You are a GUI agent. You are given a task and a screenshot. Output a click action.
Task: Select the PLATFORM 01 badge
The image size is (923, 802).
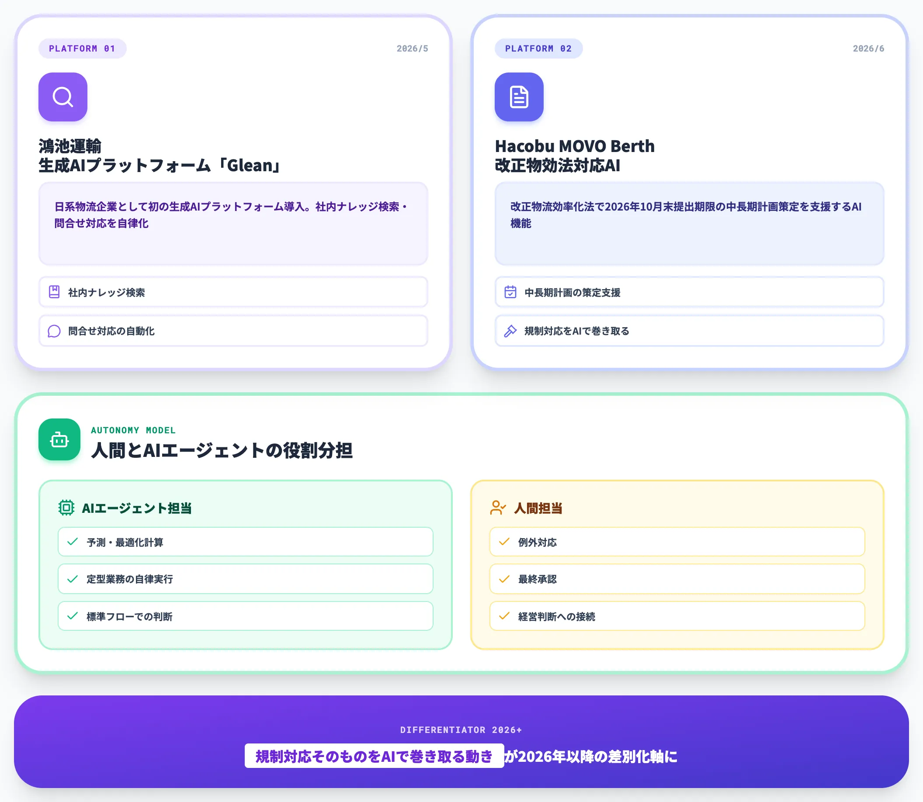click(x=83, y=48)
